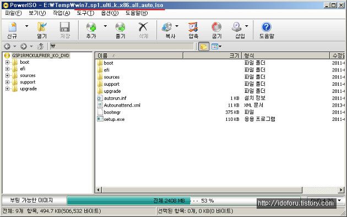The height and width of the screenshot is (217, 347).
Task: Click the Forward navigation arrow
Action: pos(24,46)
